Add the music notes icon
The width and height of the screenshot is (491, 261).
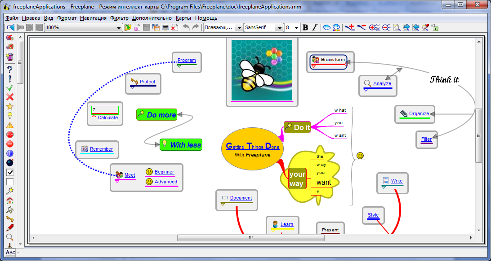10,209
